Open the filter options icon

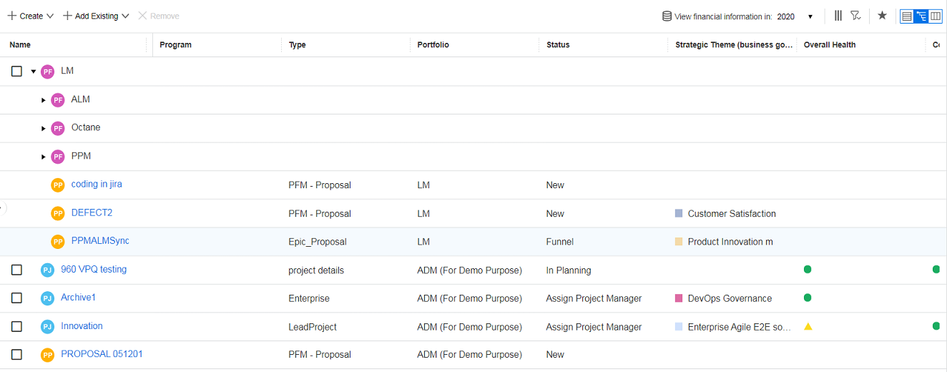coord(855,16)
